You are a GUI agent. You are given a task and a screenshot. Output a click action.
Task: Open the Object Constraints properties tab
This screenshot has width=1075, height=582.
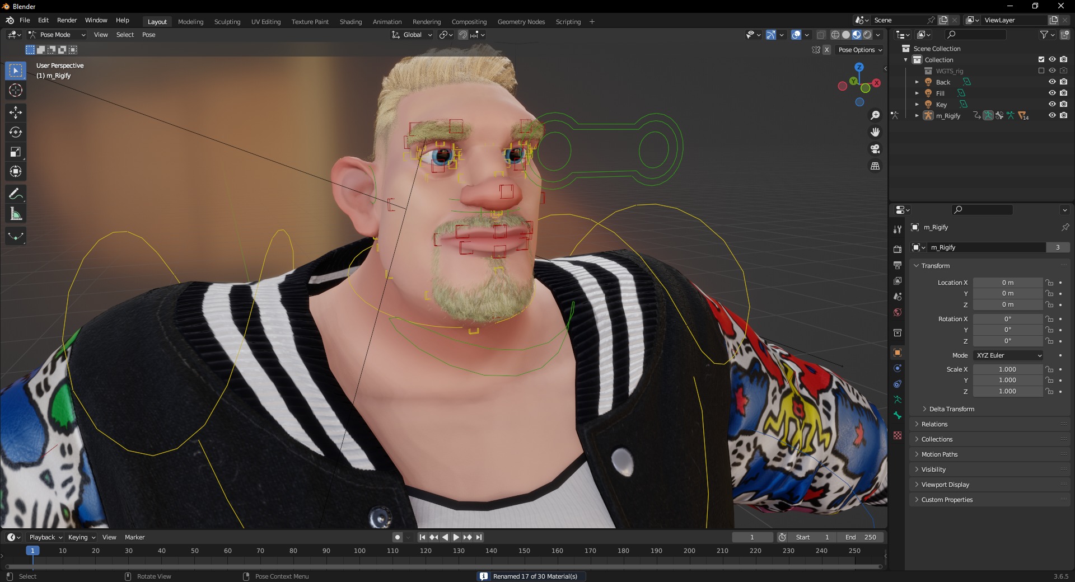[x=898, y=384]
